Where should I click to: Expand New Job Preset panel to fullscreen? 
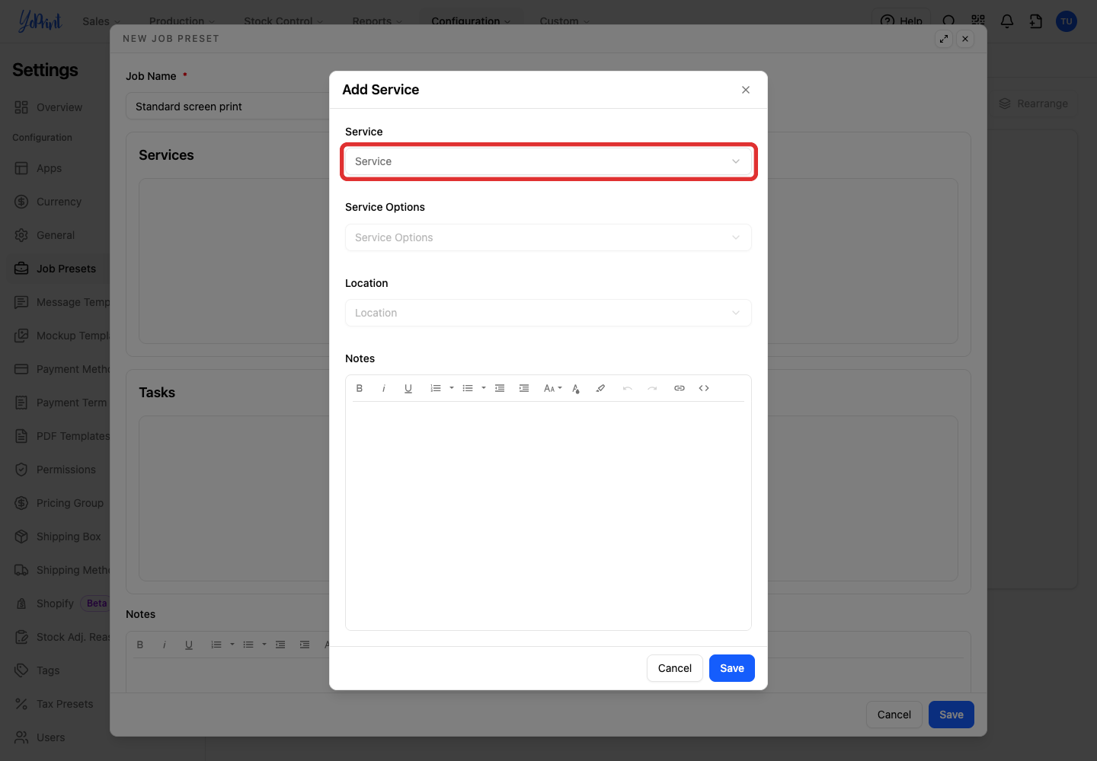pos(944,39)
